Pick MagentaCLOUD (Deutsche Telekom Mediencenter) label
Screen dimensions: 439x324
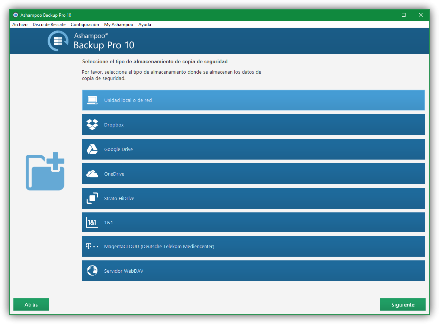tap(159, 246)
